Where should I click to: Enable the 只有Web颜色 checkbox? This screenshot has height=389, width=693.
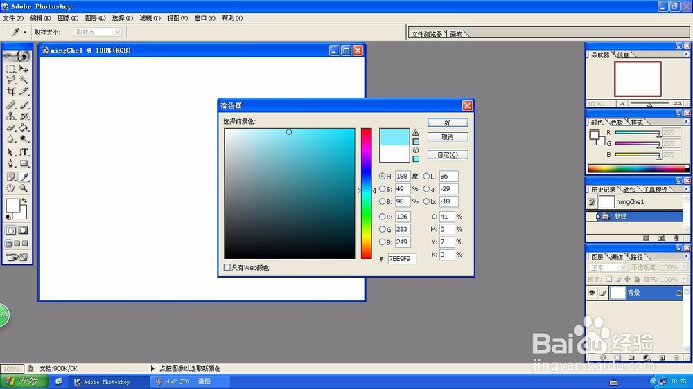(x=227, y=267)
